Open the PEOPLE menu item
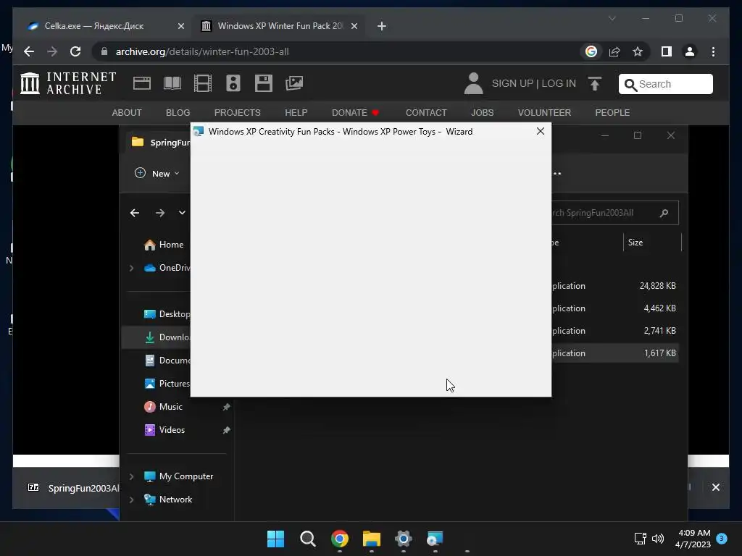The image size is (742, 556). point(612,112)
